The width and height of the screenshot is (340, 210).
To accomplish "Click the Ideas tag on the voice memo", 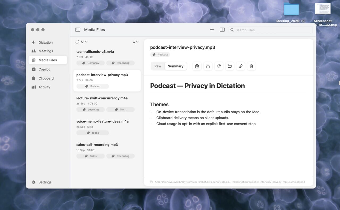I will pos(93,133).
